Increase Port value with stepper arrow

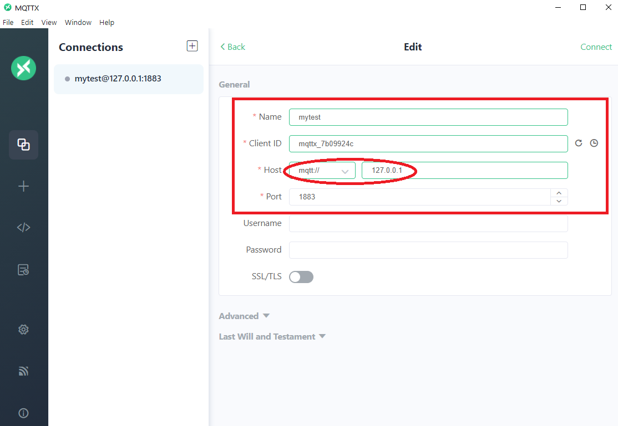559,193
